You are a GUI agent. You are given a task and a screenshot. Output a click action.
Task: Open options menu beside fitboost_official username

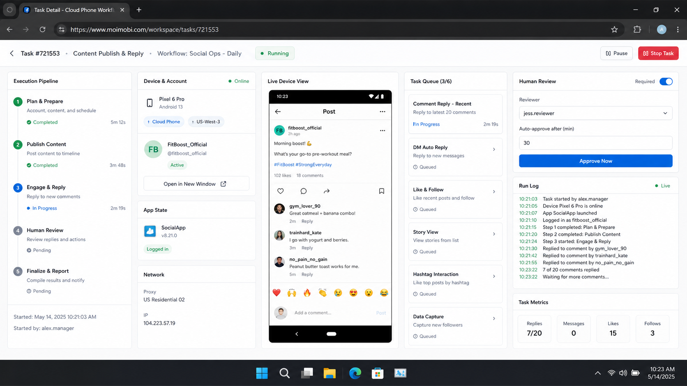click(x=382, y=130)
